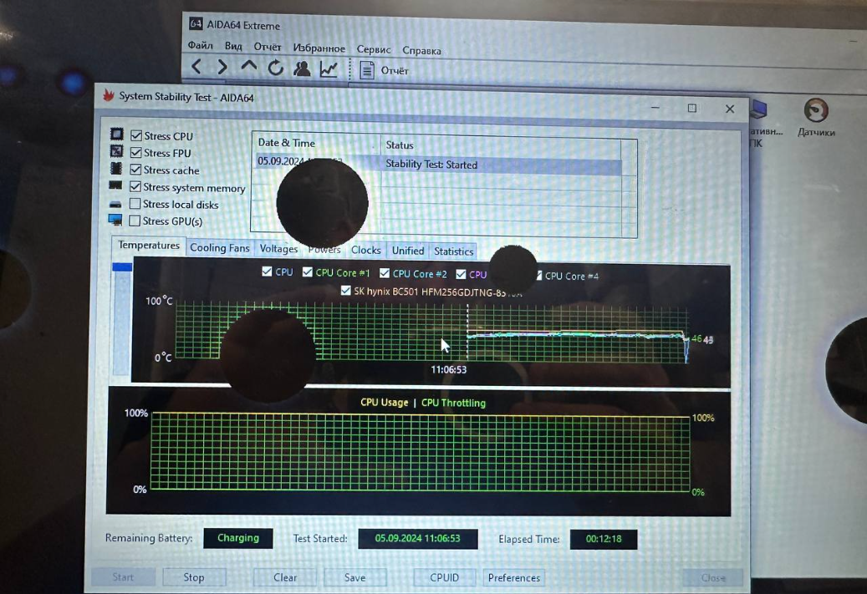Click the memory icon beside Stress system memory
This screenshot has width=867, height=594.
point(115,185)
